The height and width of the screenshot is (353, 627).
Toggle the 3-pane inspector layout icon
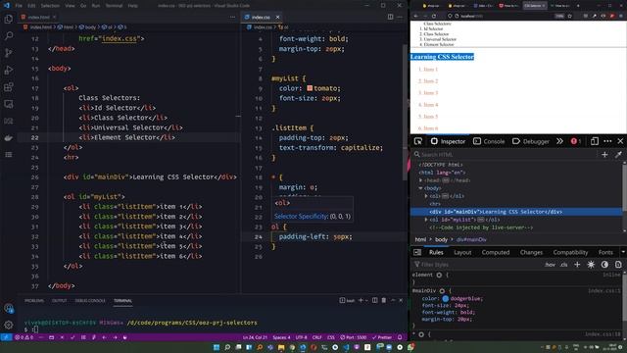tap(417, 252)
